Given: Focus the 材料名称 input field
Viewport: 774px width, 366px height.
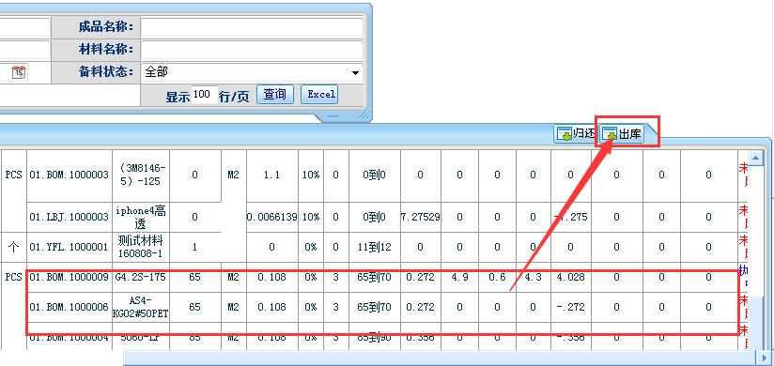Looking at the screenshot, I should pos(252,50).
